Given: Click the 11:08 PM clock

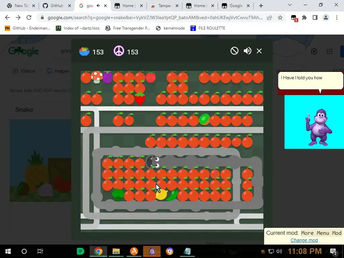Looking at the screenshot, I should point(304,251).
